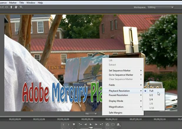
Task: Step back one frame
Action: pos(86,124)
